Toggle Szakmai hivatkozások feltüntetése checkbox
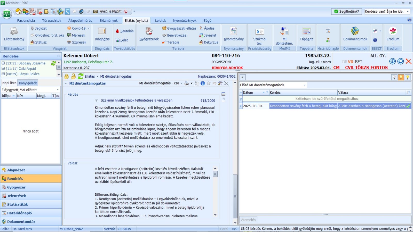Viewport: 413px width, 232px height. [97, 101]
